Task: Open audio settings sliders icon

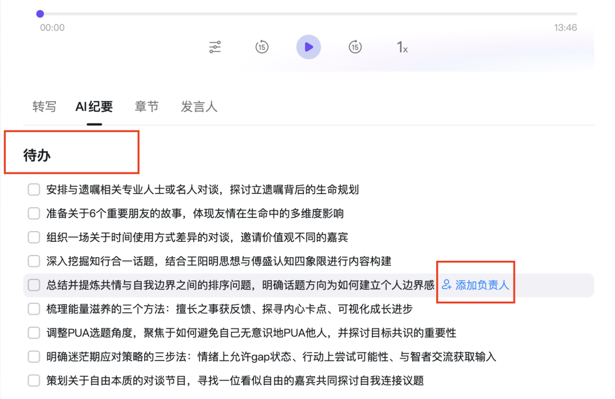Action: click(215, 47)
